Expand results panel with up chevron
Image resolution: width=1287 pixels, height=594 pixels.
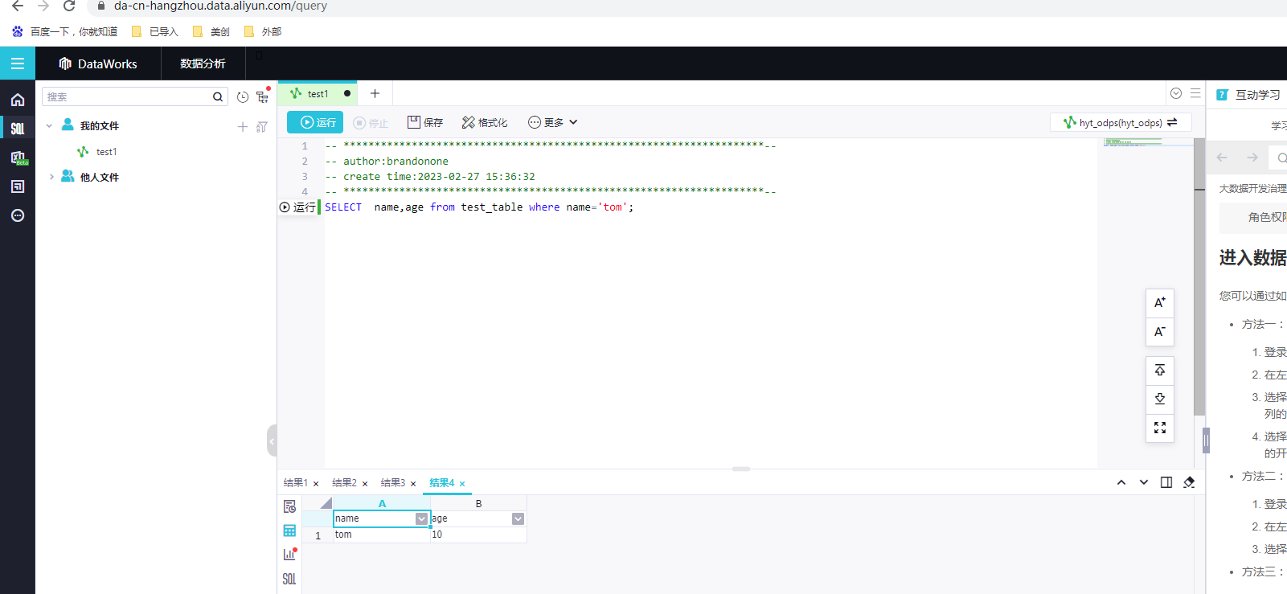pyautogui.click(x=1121, y=482)
